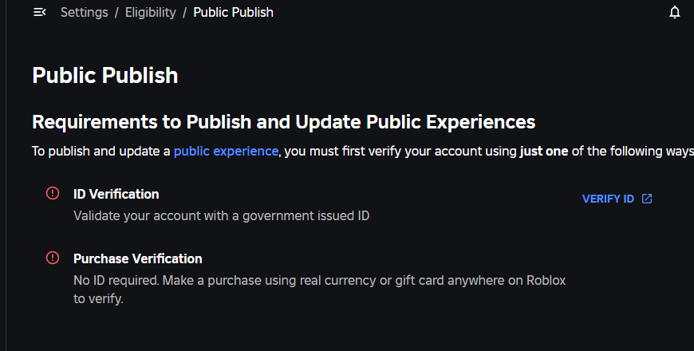
Task: Click the bold 'just one' text
Action: coord(543,151)
